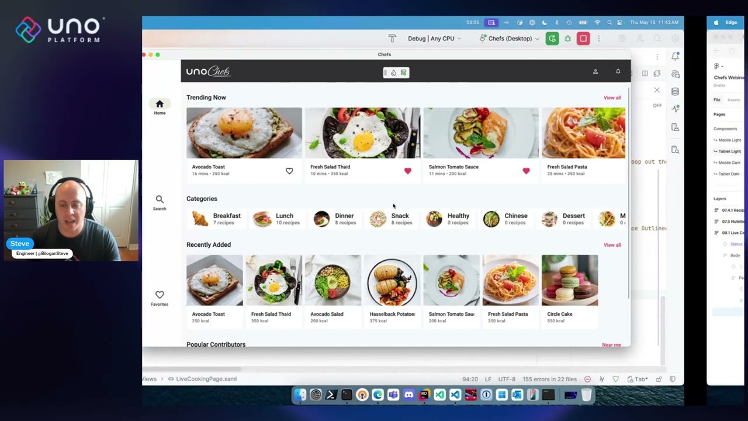Toggle the read-only lock in Rider status bar

tap(659, 379)
